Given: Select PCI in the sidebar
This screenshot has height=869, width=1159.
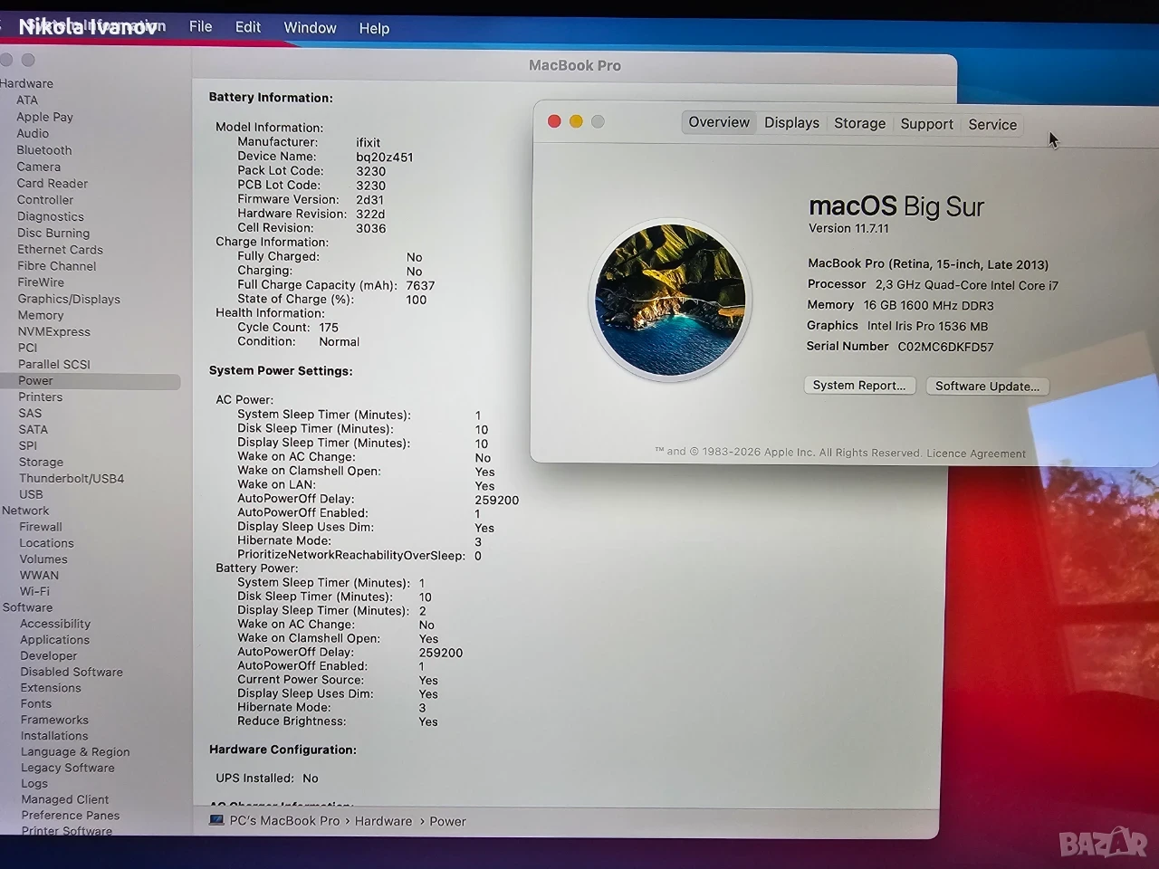Looking at the screenshot, I should pyautogui.click(x=27, y=348).
